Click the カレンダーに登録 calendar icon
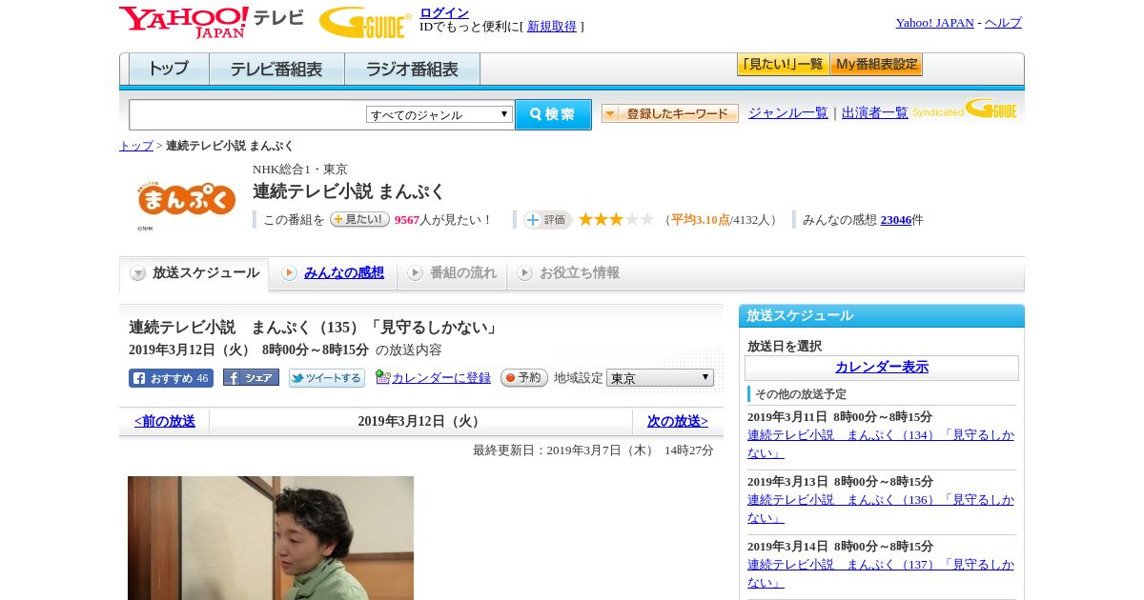Screen dimensions: 1144x600 pos(383,377)
